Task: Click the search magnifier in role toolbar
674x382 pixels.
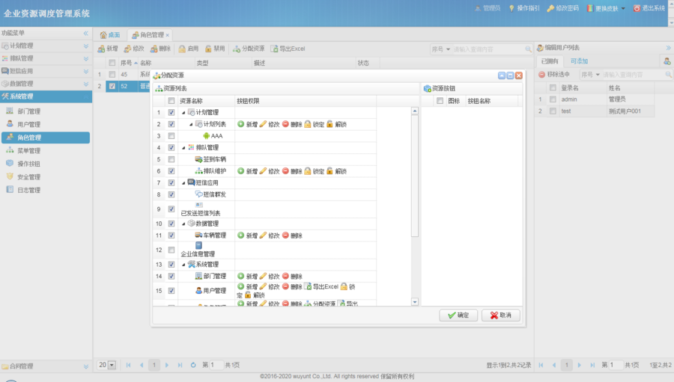Action: tap(528, 49)
